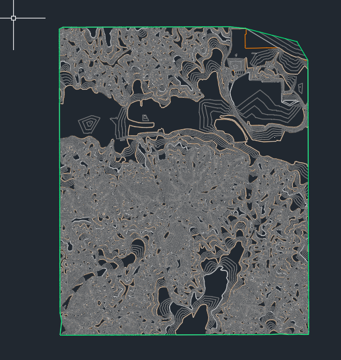
Task: Select the green boundary's right vertical edge
Action: tap(308, 197)
